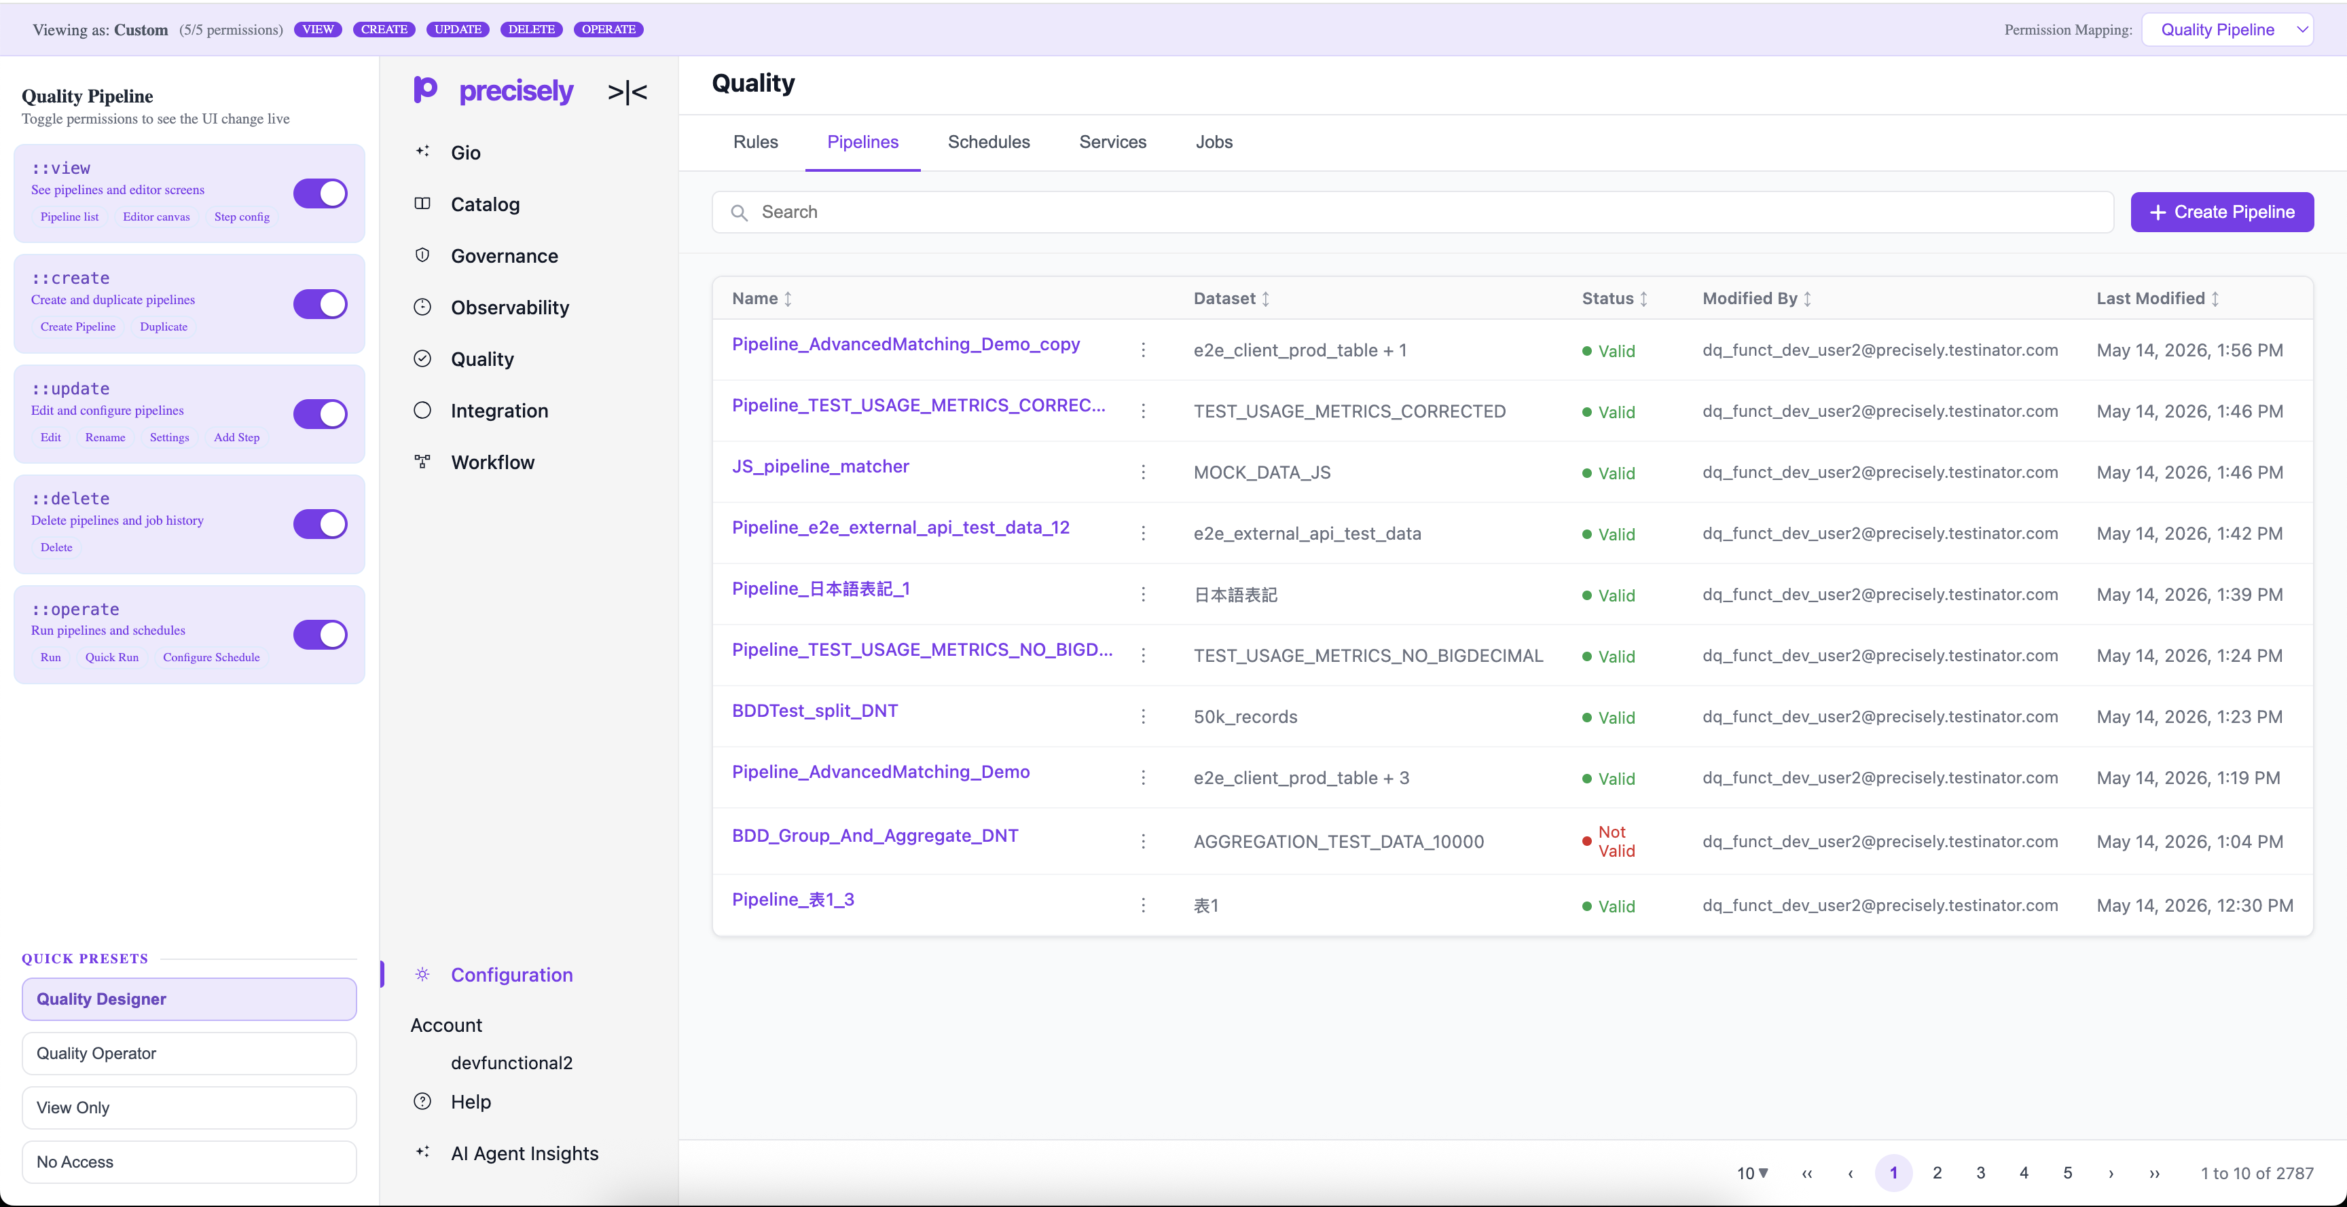Viewport: 2347px width, 1207px height.
Task: Click the Precisely logo
Action: click(x=493, y=90)
